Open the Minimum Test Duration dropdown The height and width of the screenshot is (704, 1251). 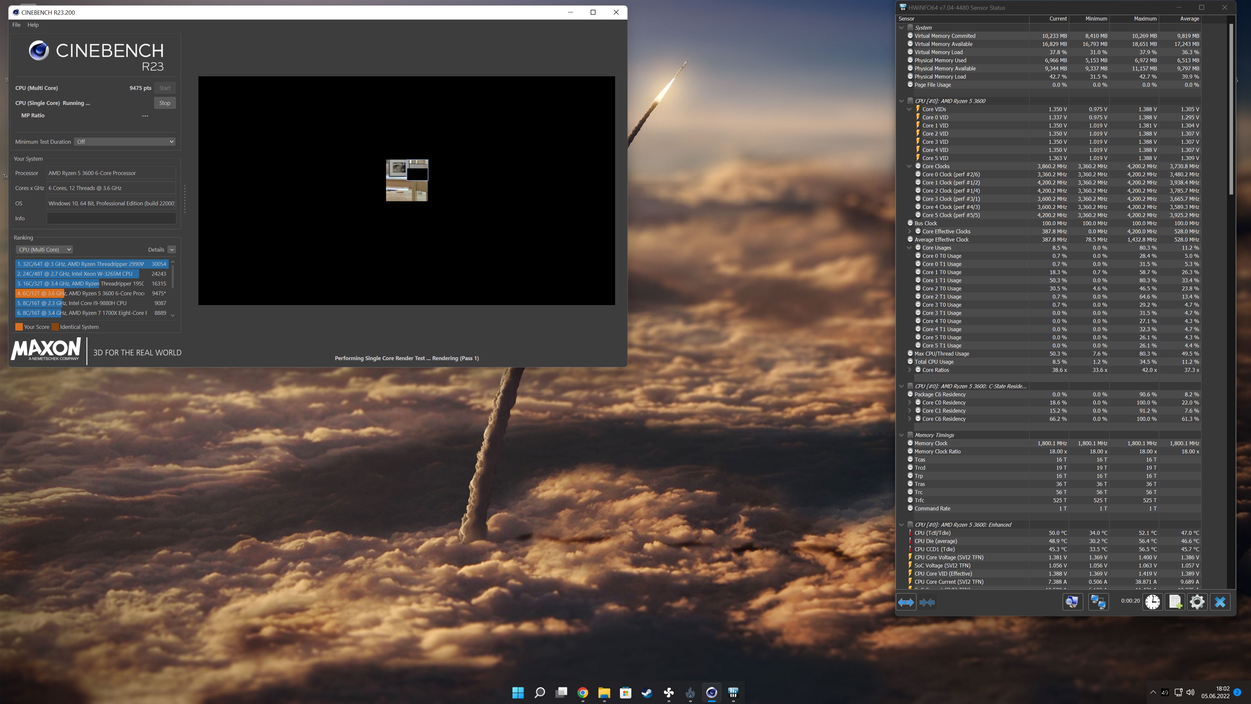tap(124, 142)
